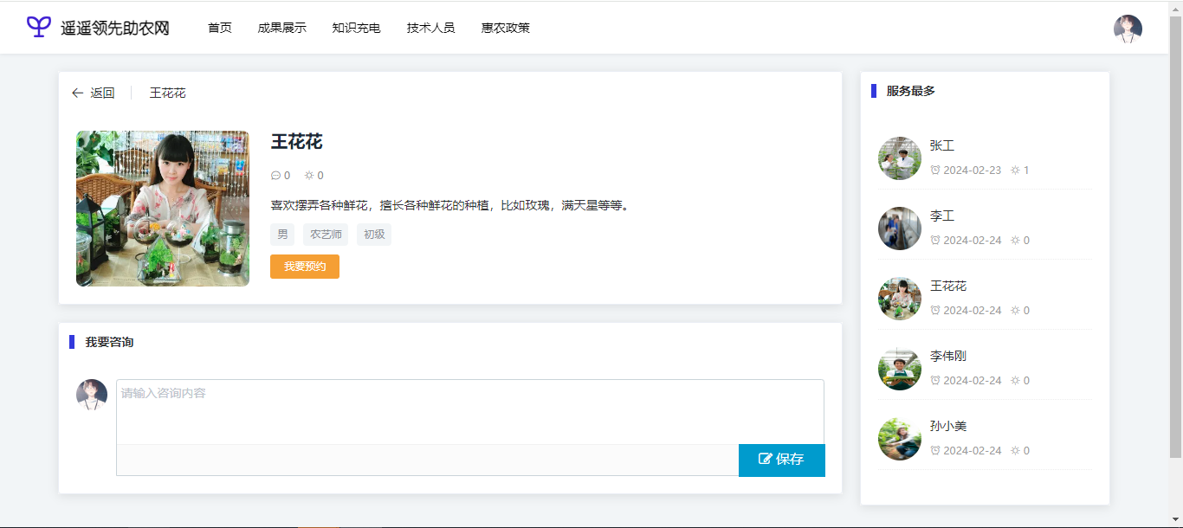Click the 王花花 profile title heading
The height and width of the screenshot is (528, 1183).
297,142
